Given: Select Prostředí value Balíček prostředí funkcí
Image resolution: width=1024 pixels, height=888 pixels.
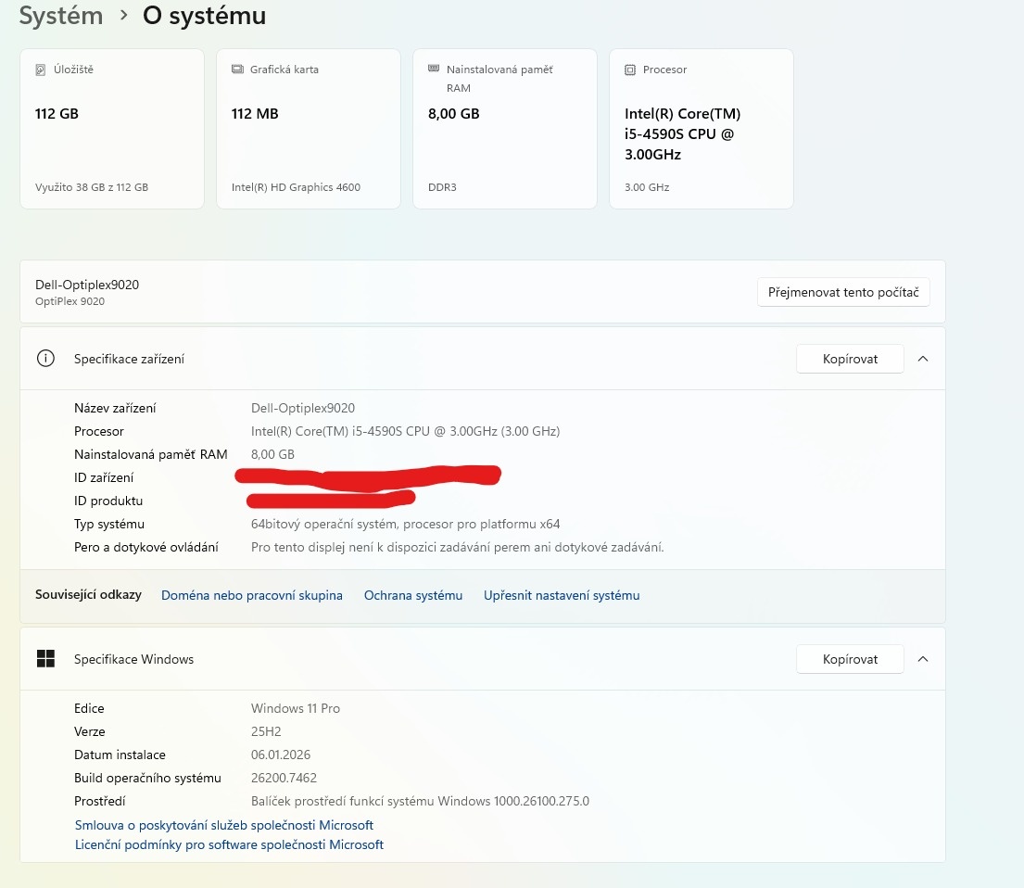Looking at the screenshot, I should pos(420,801).
